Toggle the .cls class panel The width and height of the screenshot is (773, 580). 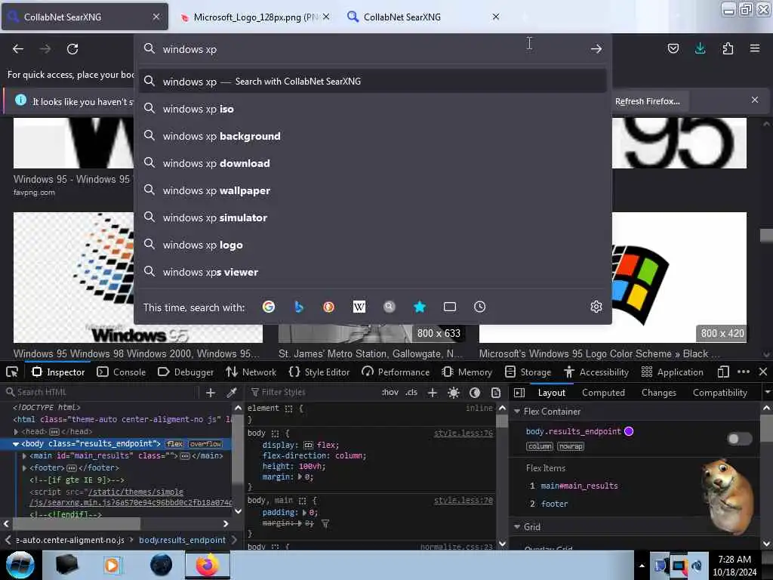pos(411,393)
